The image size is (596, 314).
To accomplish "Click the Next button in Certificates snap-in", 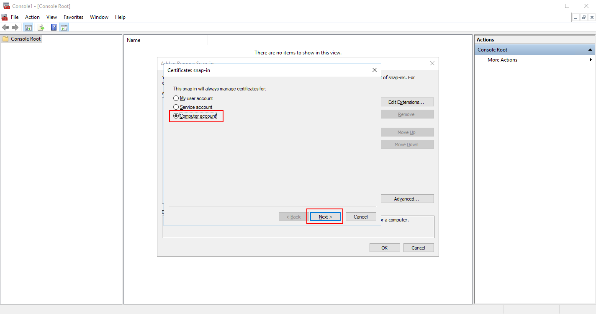I will click(x=324, y=216).
